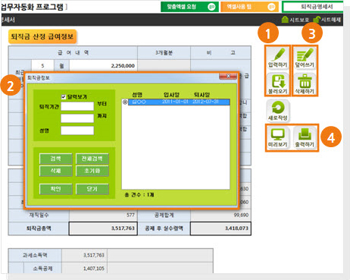Click the 검색 button in dialog
The width and height of the screenshot is (350, 280).
[56, 159]
